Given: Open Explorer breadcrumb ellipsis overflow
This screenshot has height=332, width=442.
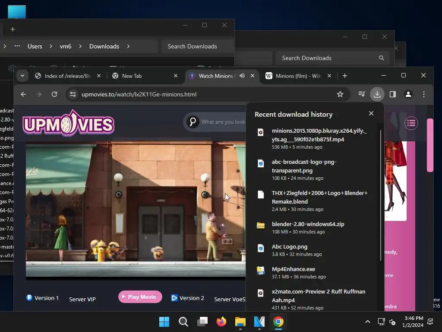Looking at the screenshot, I should [x=17, y=46].
